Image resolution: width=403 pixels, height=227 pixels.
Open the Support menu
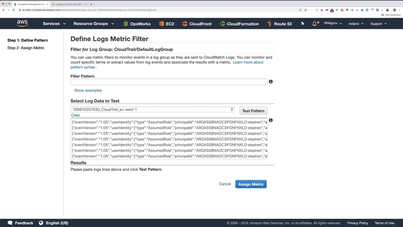pos(378,24)
